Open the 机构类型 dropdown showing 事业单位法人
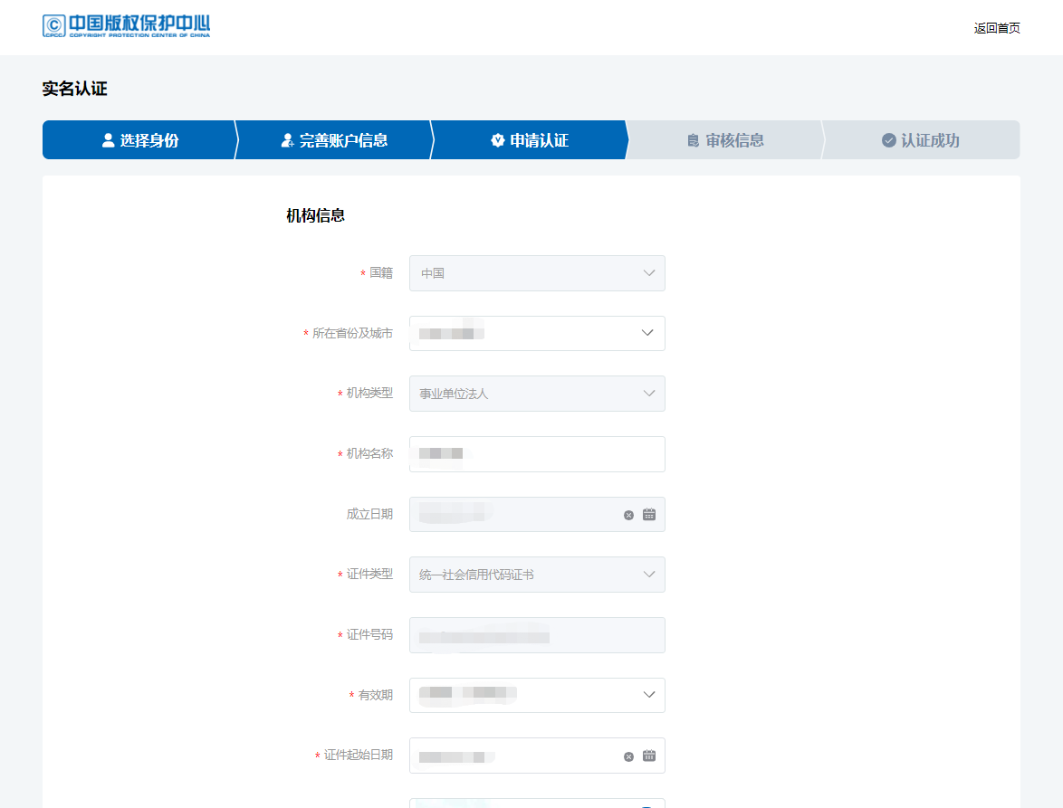This screenshot has height=808, width=1063. (537, 394)
